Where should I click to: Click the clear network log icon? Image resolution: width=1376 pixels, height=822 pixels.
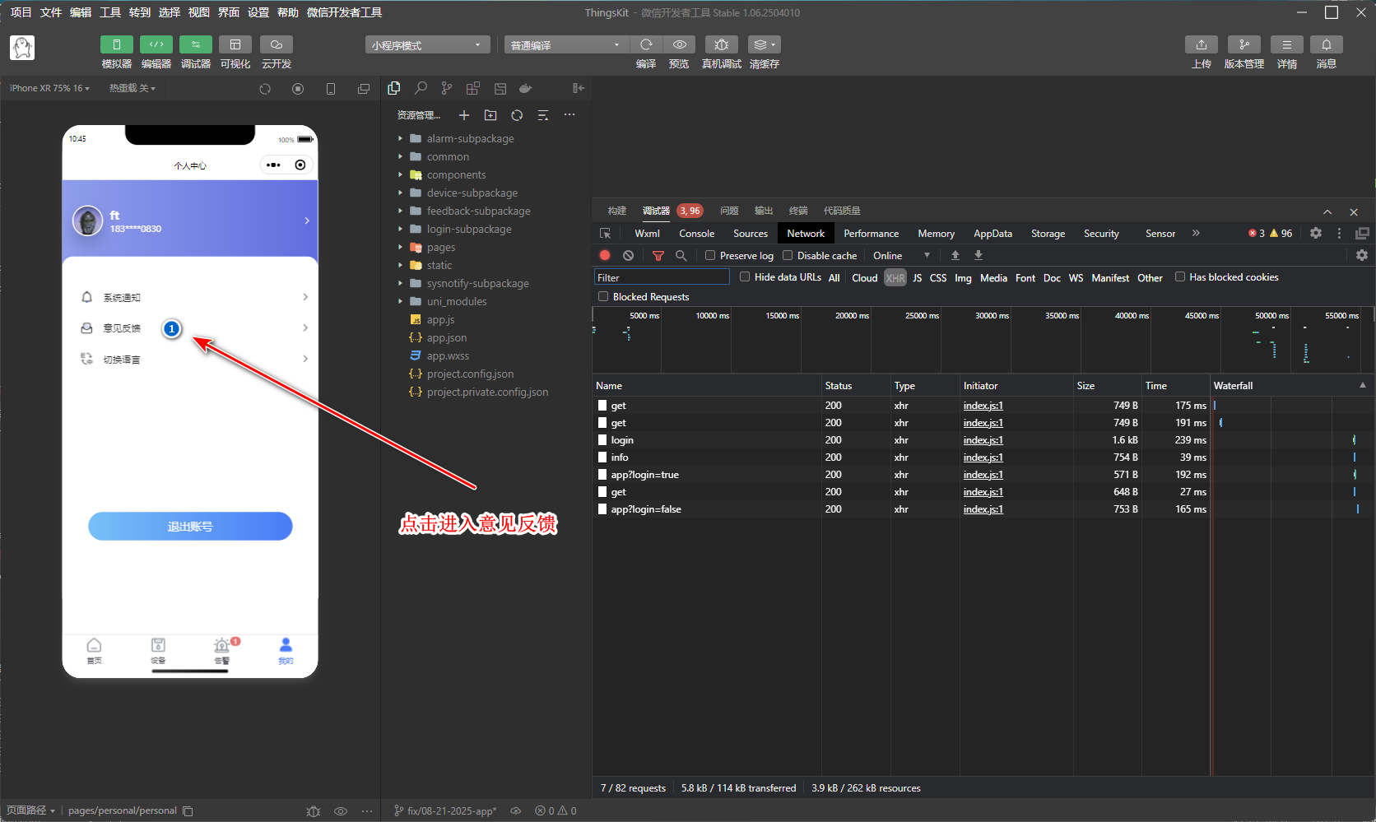point(629,256)
